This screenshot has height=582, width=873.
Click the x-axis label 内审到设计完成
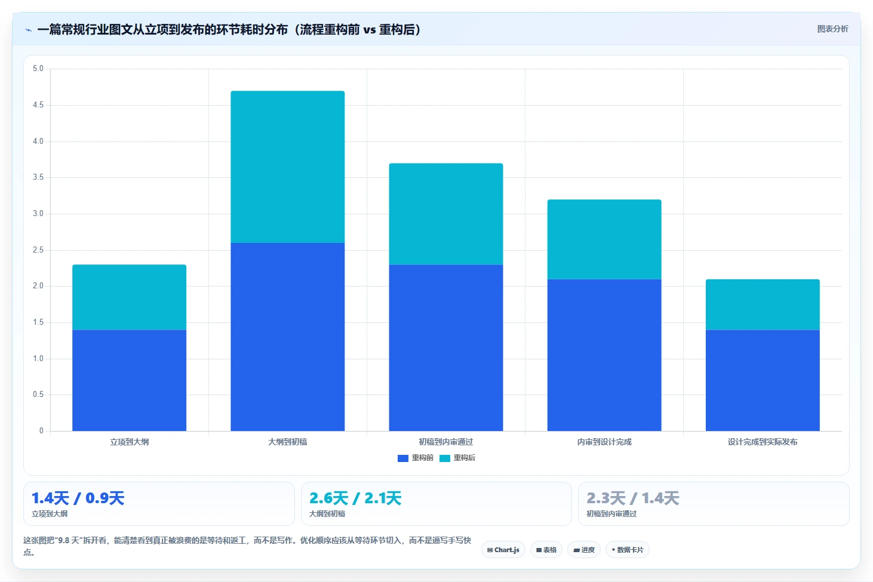pos(604,442)
